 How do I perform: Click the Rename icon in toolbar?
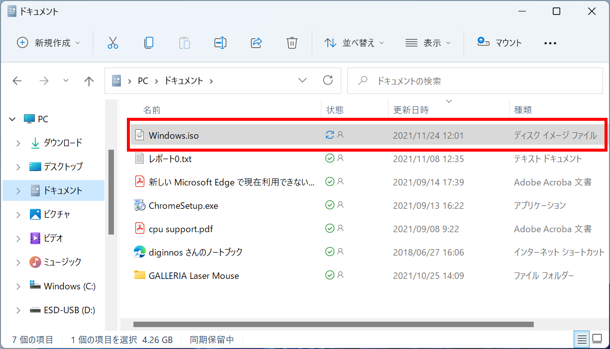(220, 43)
